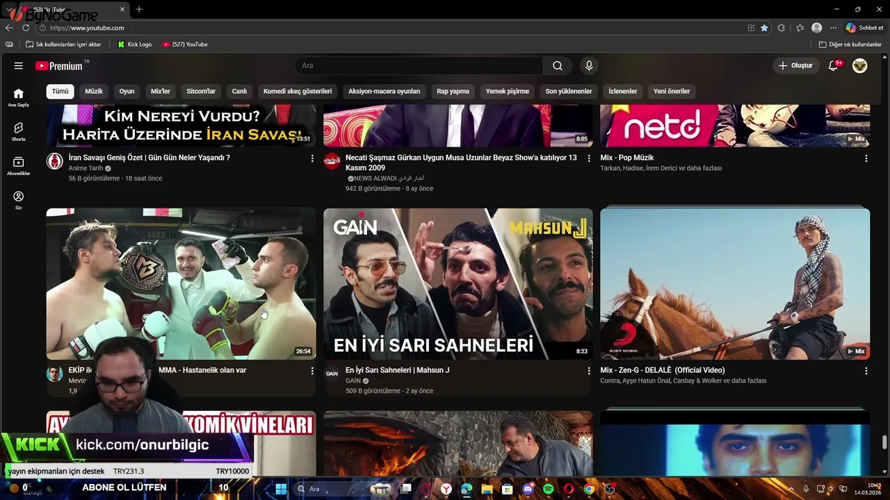This screenshot has height=500, width=890.
Task: Open Shorts in the sidebar
Action: (18, 132)
